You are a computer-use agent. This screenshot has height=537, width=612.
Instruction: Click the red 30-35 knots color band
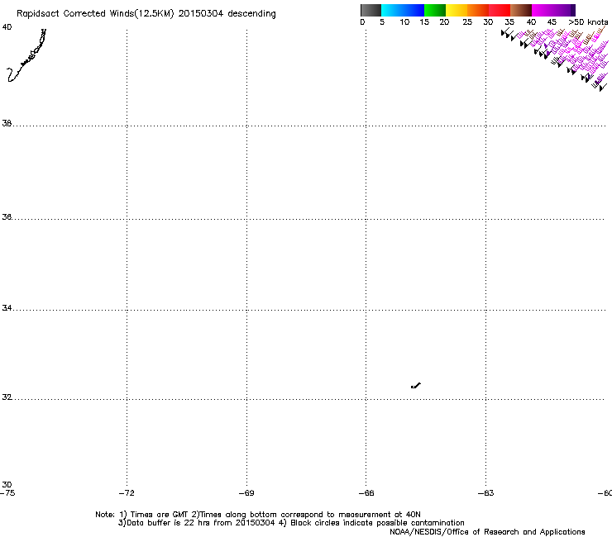click(x=500, y=10)
